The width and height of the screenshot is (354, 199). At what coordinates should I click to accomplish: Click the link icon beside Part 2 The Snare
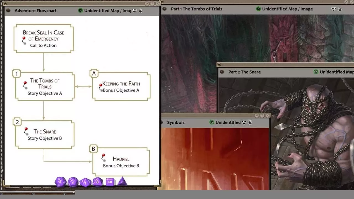[x=222, y=72]
